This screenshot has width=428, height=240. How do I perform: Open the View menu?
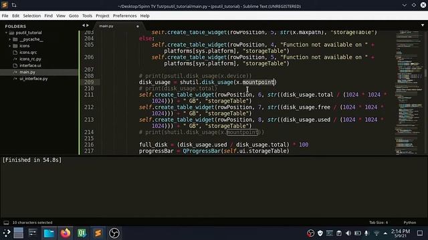[61, 16]
